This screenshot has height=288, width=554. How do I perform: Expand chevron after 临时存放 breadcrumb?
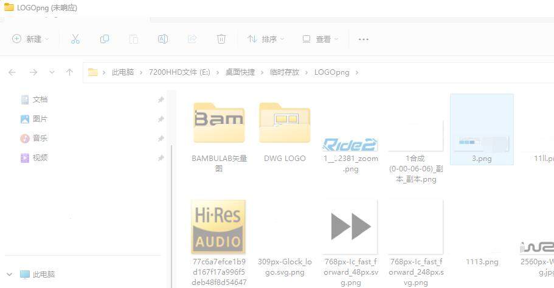point(306,72)
